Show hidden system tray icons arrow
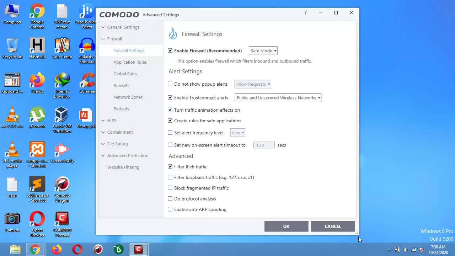This screenshot has width=455, height=256. click(389, 250)
